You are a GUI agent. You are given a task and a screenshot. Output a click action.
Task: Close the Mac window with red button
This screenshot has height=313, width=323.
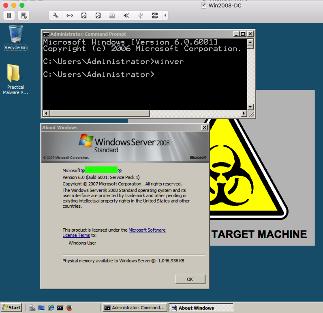click(6, 5)
